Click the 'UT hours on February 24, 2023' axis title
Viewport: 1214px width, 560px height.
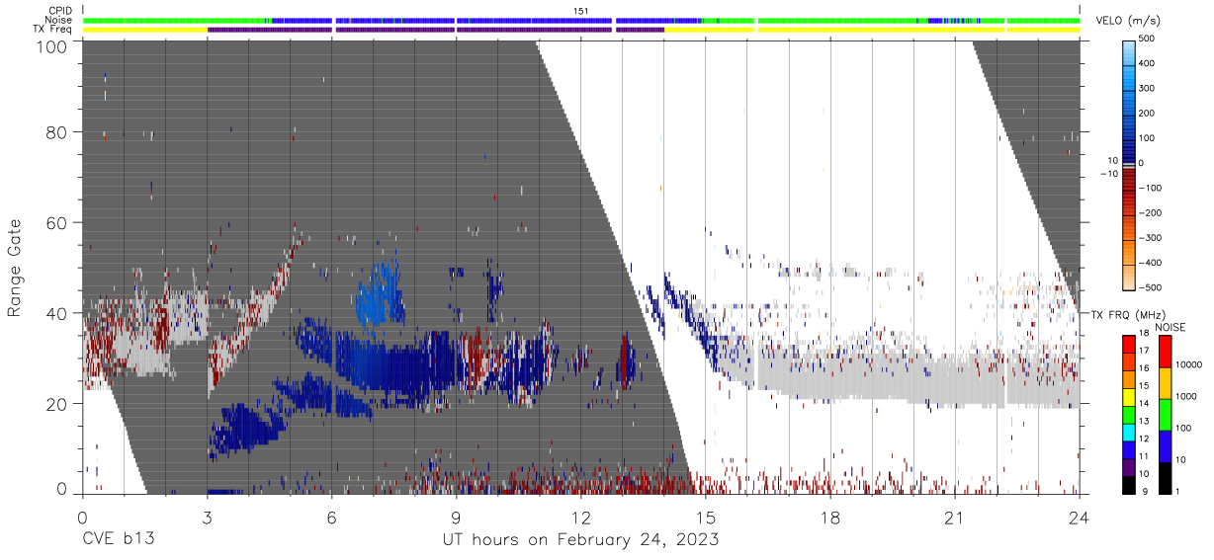[580, 540]
